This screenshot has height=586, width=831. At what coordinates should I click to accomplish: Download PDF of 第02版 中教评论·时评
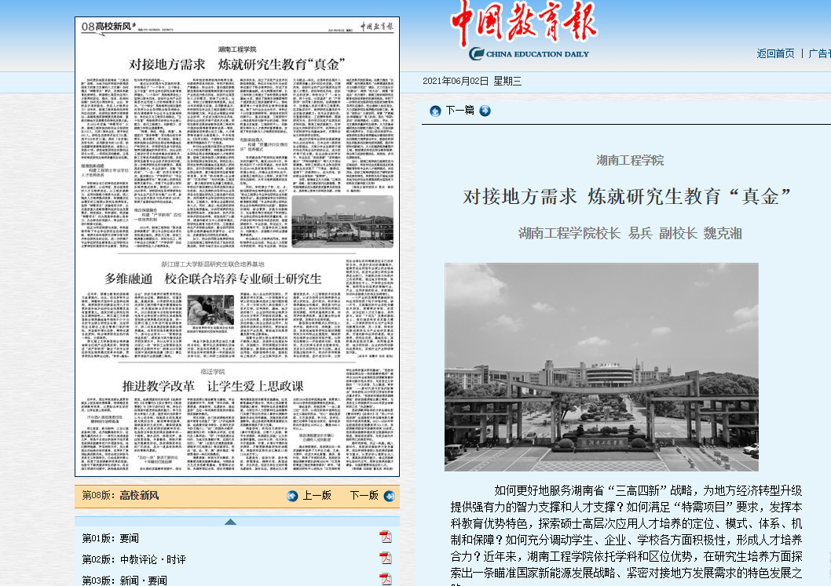pos(386,558)
